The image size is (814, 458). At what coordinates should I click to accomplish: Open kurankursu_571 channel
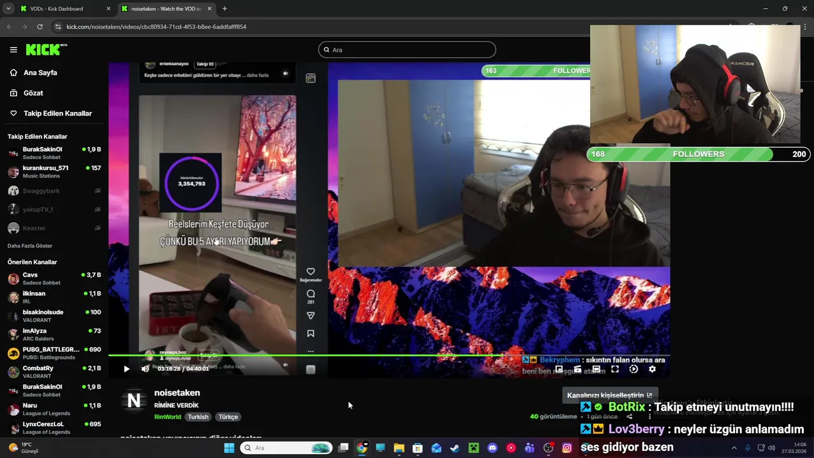pyautogui.click(x=54, y=172)
